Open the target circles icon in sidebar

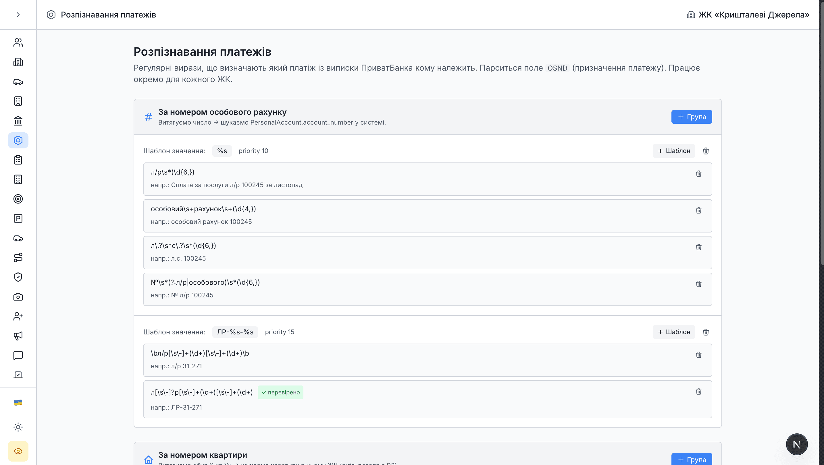pyautogui.click(x=18, y=199)
